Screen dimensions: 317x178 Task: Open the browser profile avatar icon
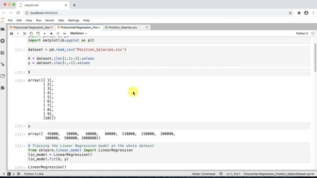(306, 13)
